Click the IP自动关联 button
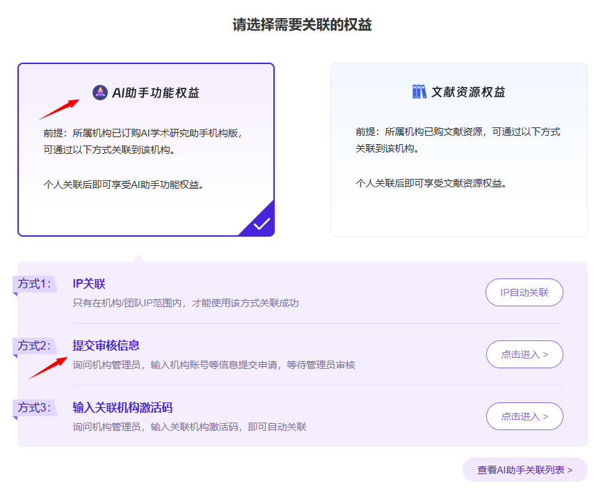Image resolution: width=594 pixels, height=488 pixels. (x=524, y=292)
